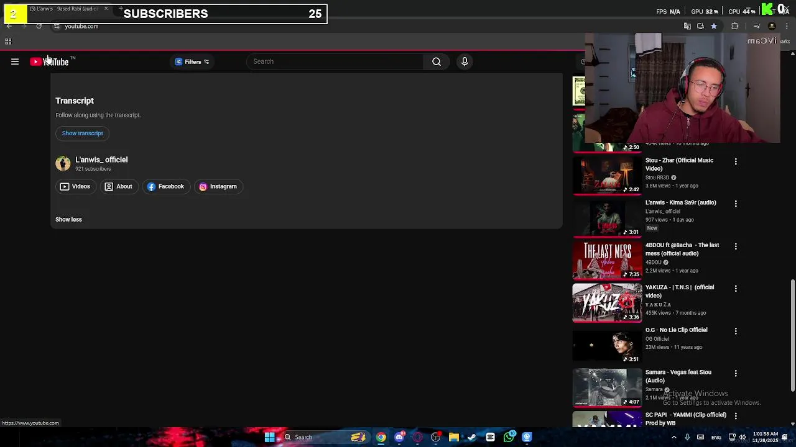Open Steam from the taskbar
This screenshot has width=796, height=447.
point(472,437)
